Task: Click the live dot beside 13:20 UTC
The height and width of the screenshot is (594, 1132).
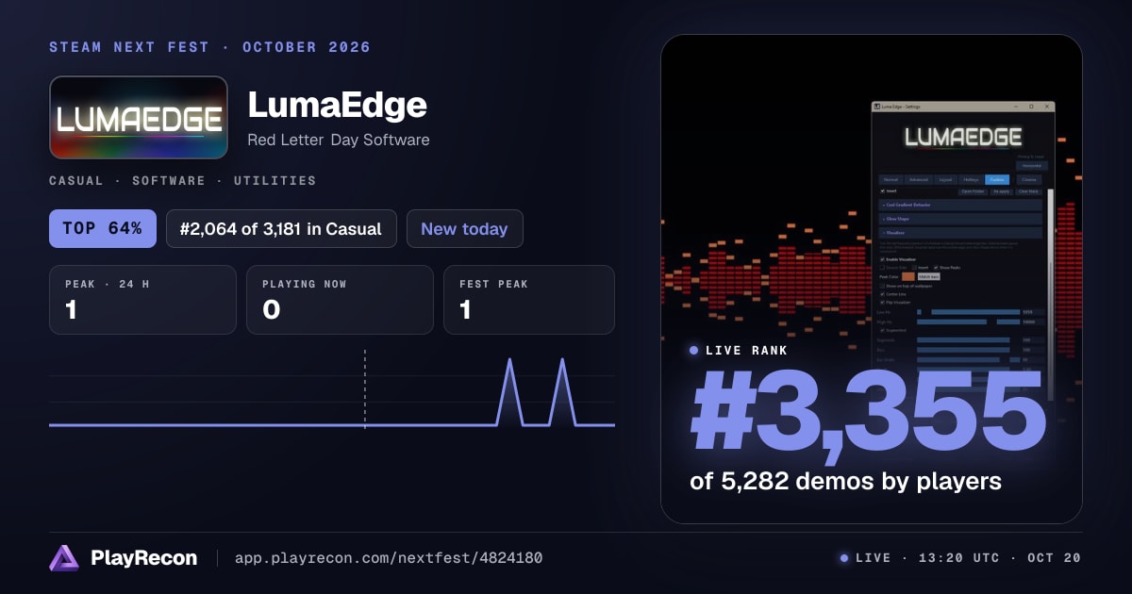Action: click(x=844, y=558)
